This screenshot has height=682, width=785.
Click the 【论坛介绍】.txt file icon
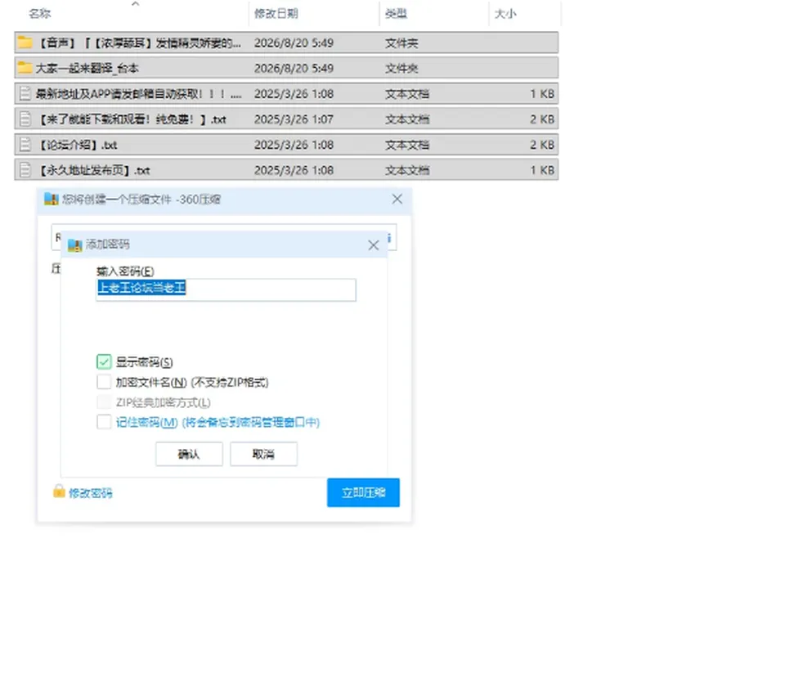25,145
